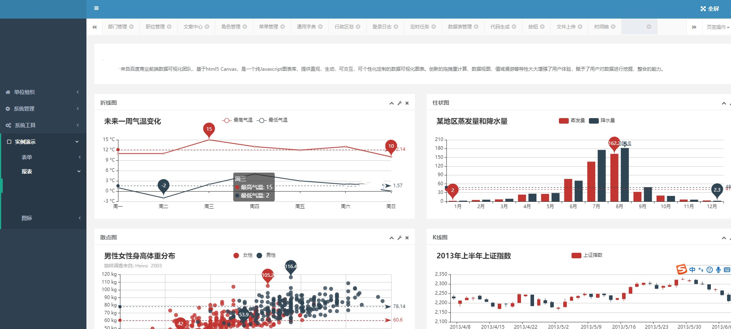
Task: Switch to the 文章中心 tab
Action: click(x=193, y=27)
